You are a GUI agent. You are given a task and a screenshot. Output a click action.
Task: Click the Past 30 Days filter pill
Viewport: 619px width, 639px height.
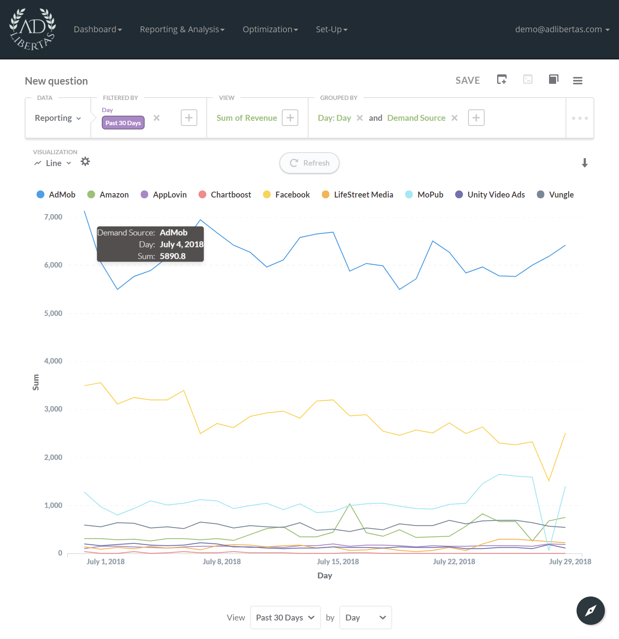pos(123,123)
